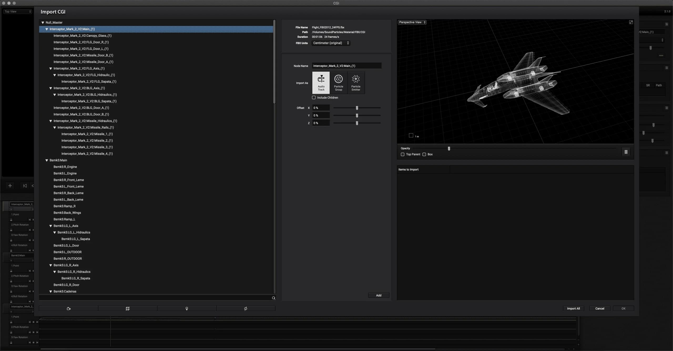Click the light bulb filter icon below the tree
Image resolution: width=673 pixels, height=351 pixels.
(187, 308)
